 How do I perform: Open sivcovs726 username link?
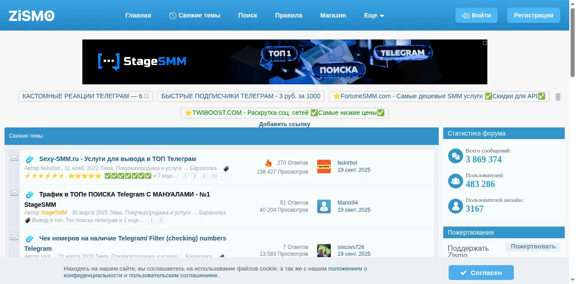pos(351,247)
